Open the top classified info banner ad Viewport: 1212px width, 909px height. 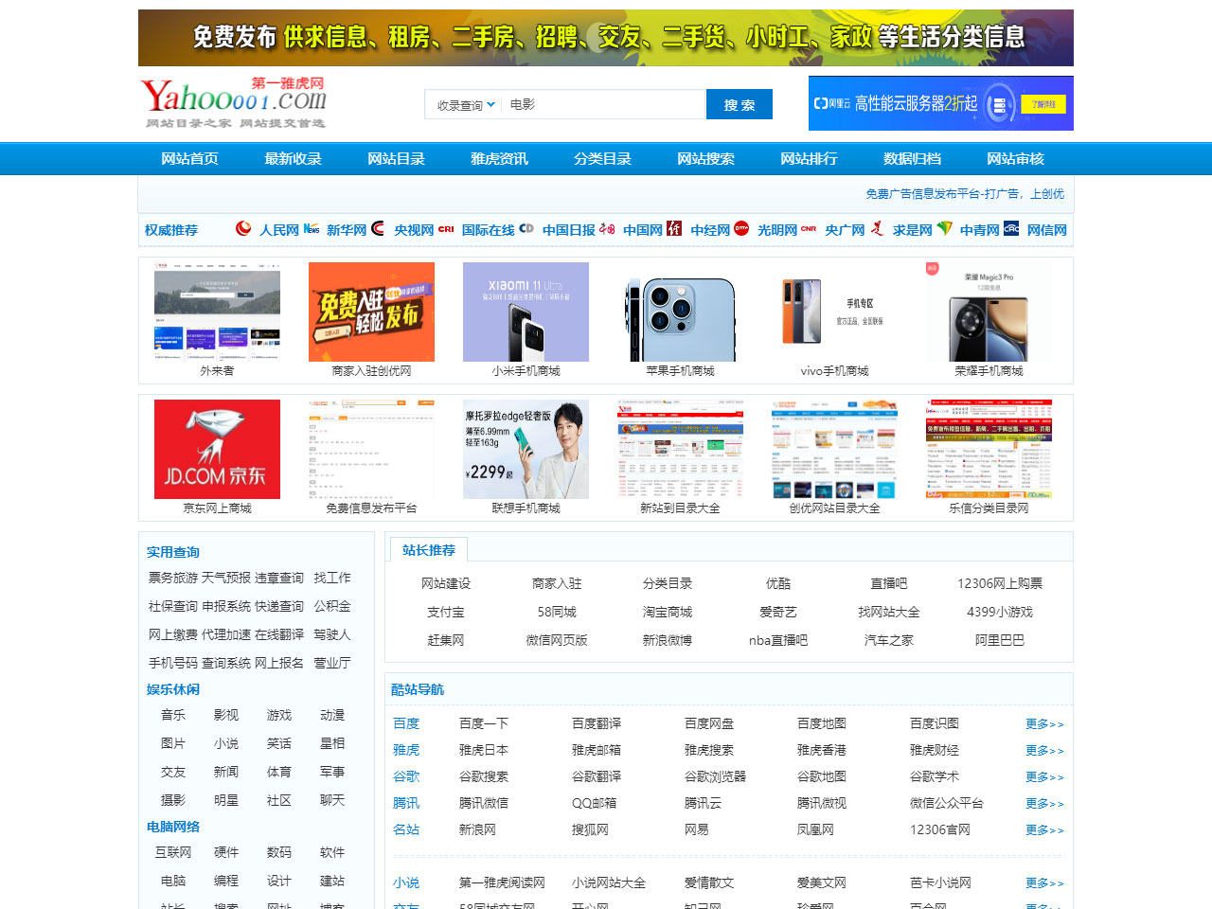[606, 38]
